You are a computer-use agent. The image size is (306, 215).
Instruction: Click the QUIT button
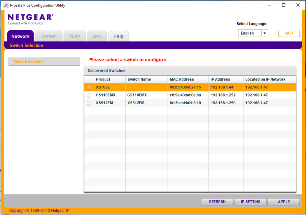click(x=289, y=33)
